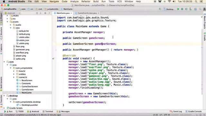Click the Wi-Fi status icon in menu bar
The width and height of the screenshot is (206, 116).
[x=169, y=1]
